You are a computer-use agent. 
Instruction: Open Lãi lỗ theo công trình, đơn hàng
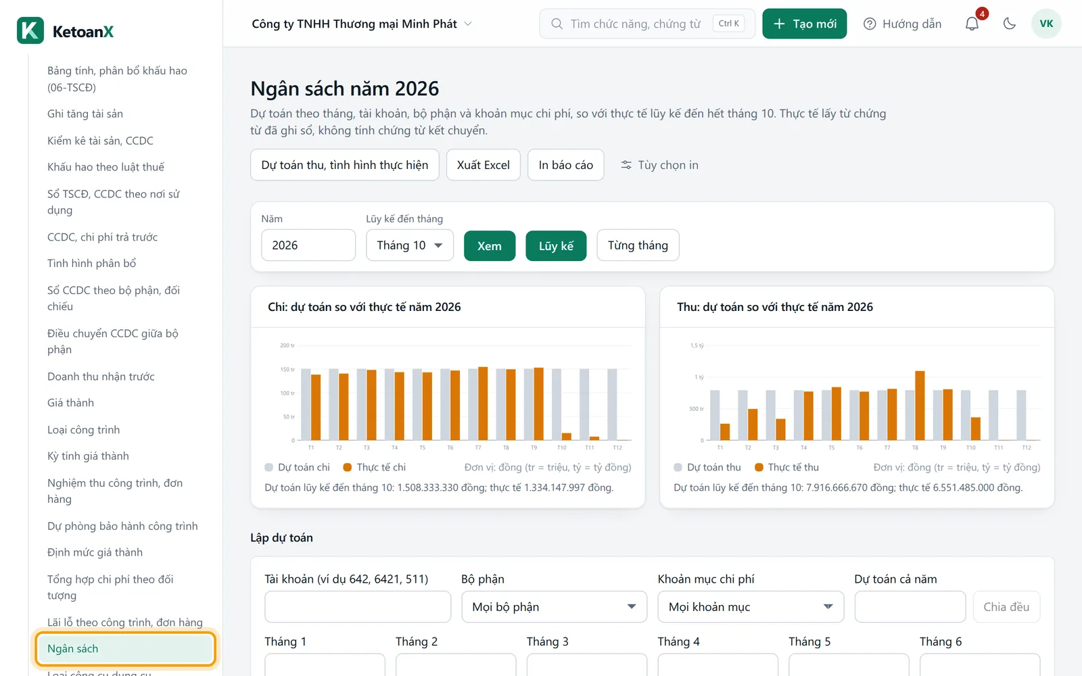(x=124, y=623)
